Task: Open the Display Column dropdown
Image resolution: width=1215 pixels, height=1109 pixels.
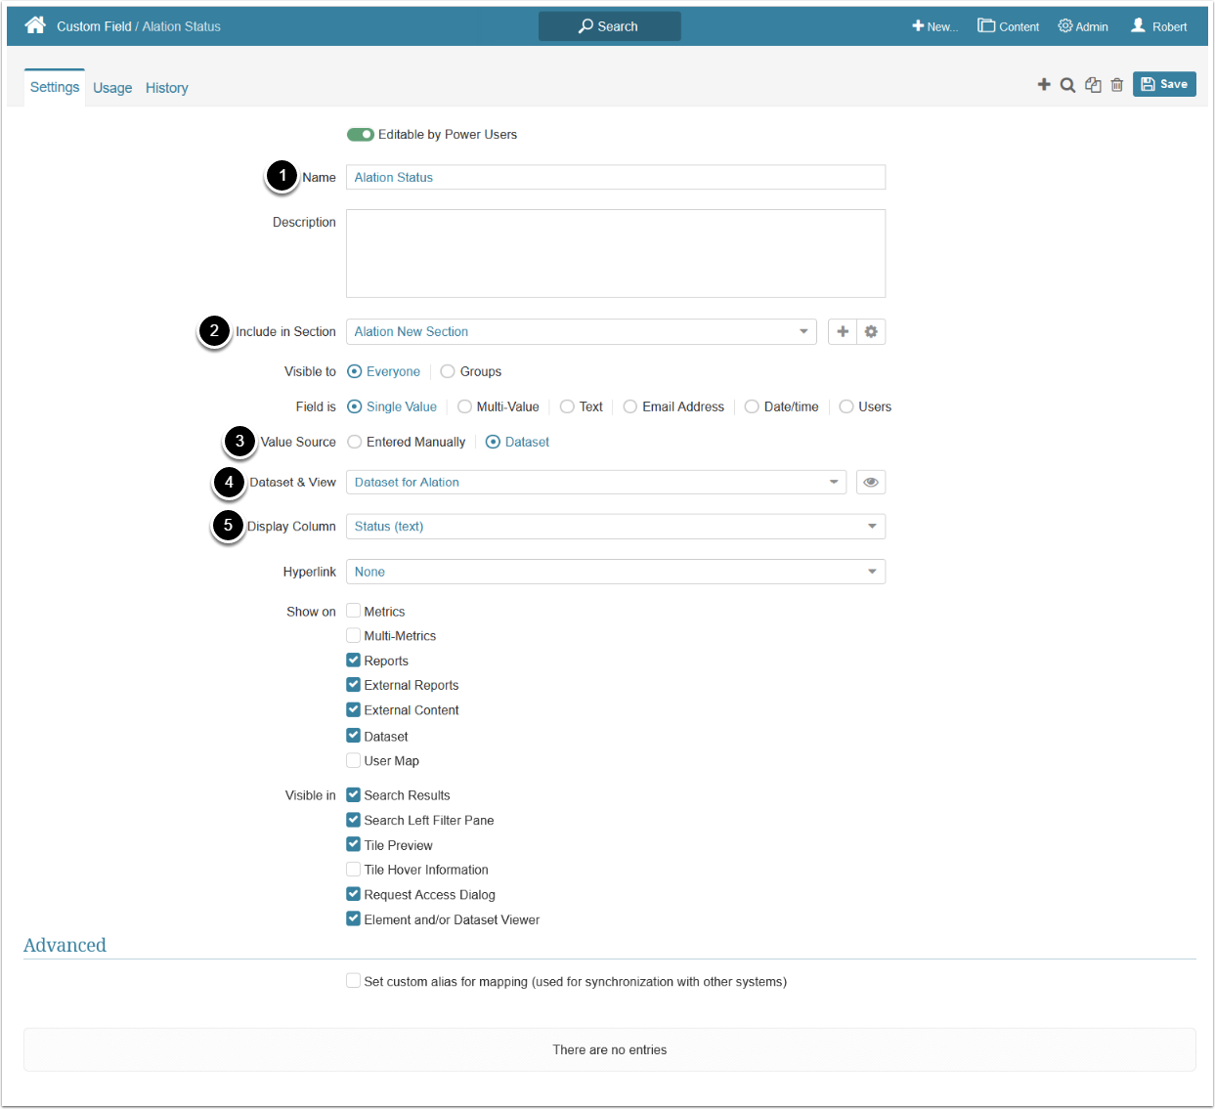Action: coord(871,527)
